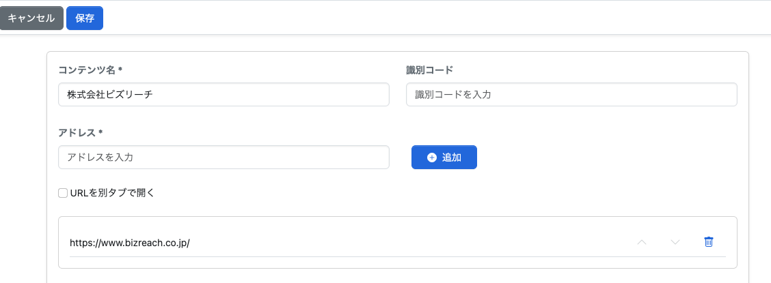This screenshot has height=283, width=771.
Task: Click the registered URL list box
Action: pyautogui.click(x=398, y=242)
